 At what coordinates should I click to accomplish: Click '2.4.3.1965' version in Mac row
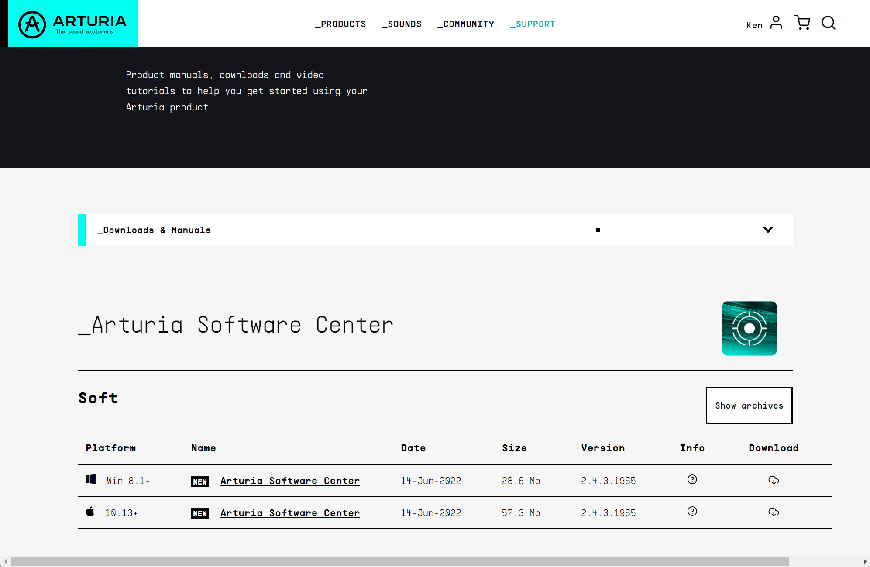[608, 513]
